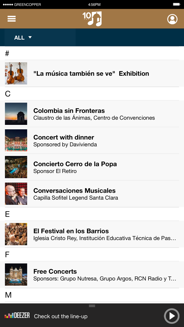Tap the dropdown arrow next to ALL
The image size is (184, 327).
point(30,38)
